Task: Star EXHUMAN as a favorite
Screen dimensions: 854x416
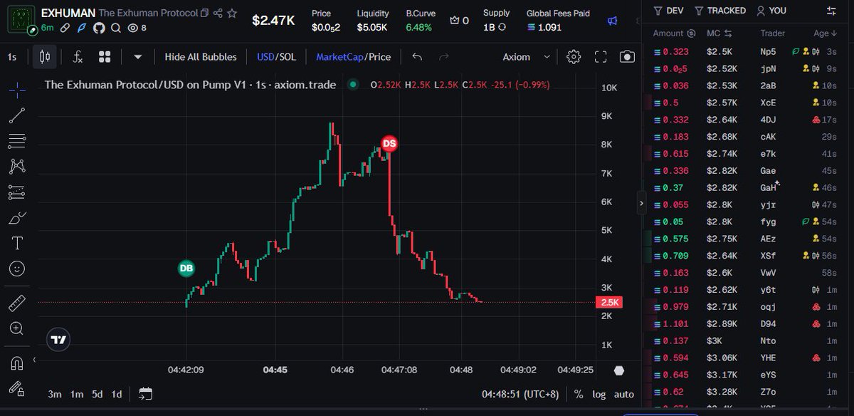Action: 232,14
